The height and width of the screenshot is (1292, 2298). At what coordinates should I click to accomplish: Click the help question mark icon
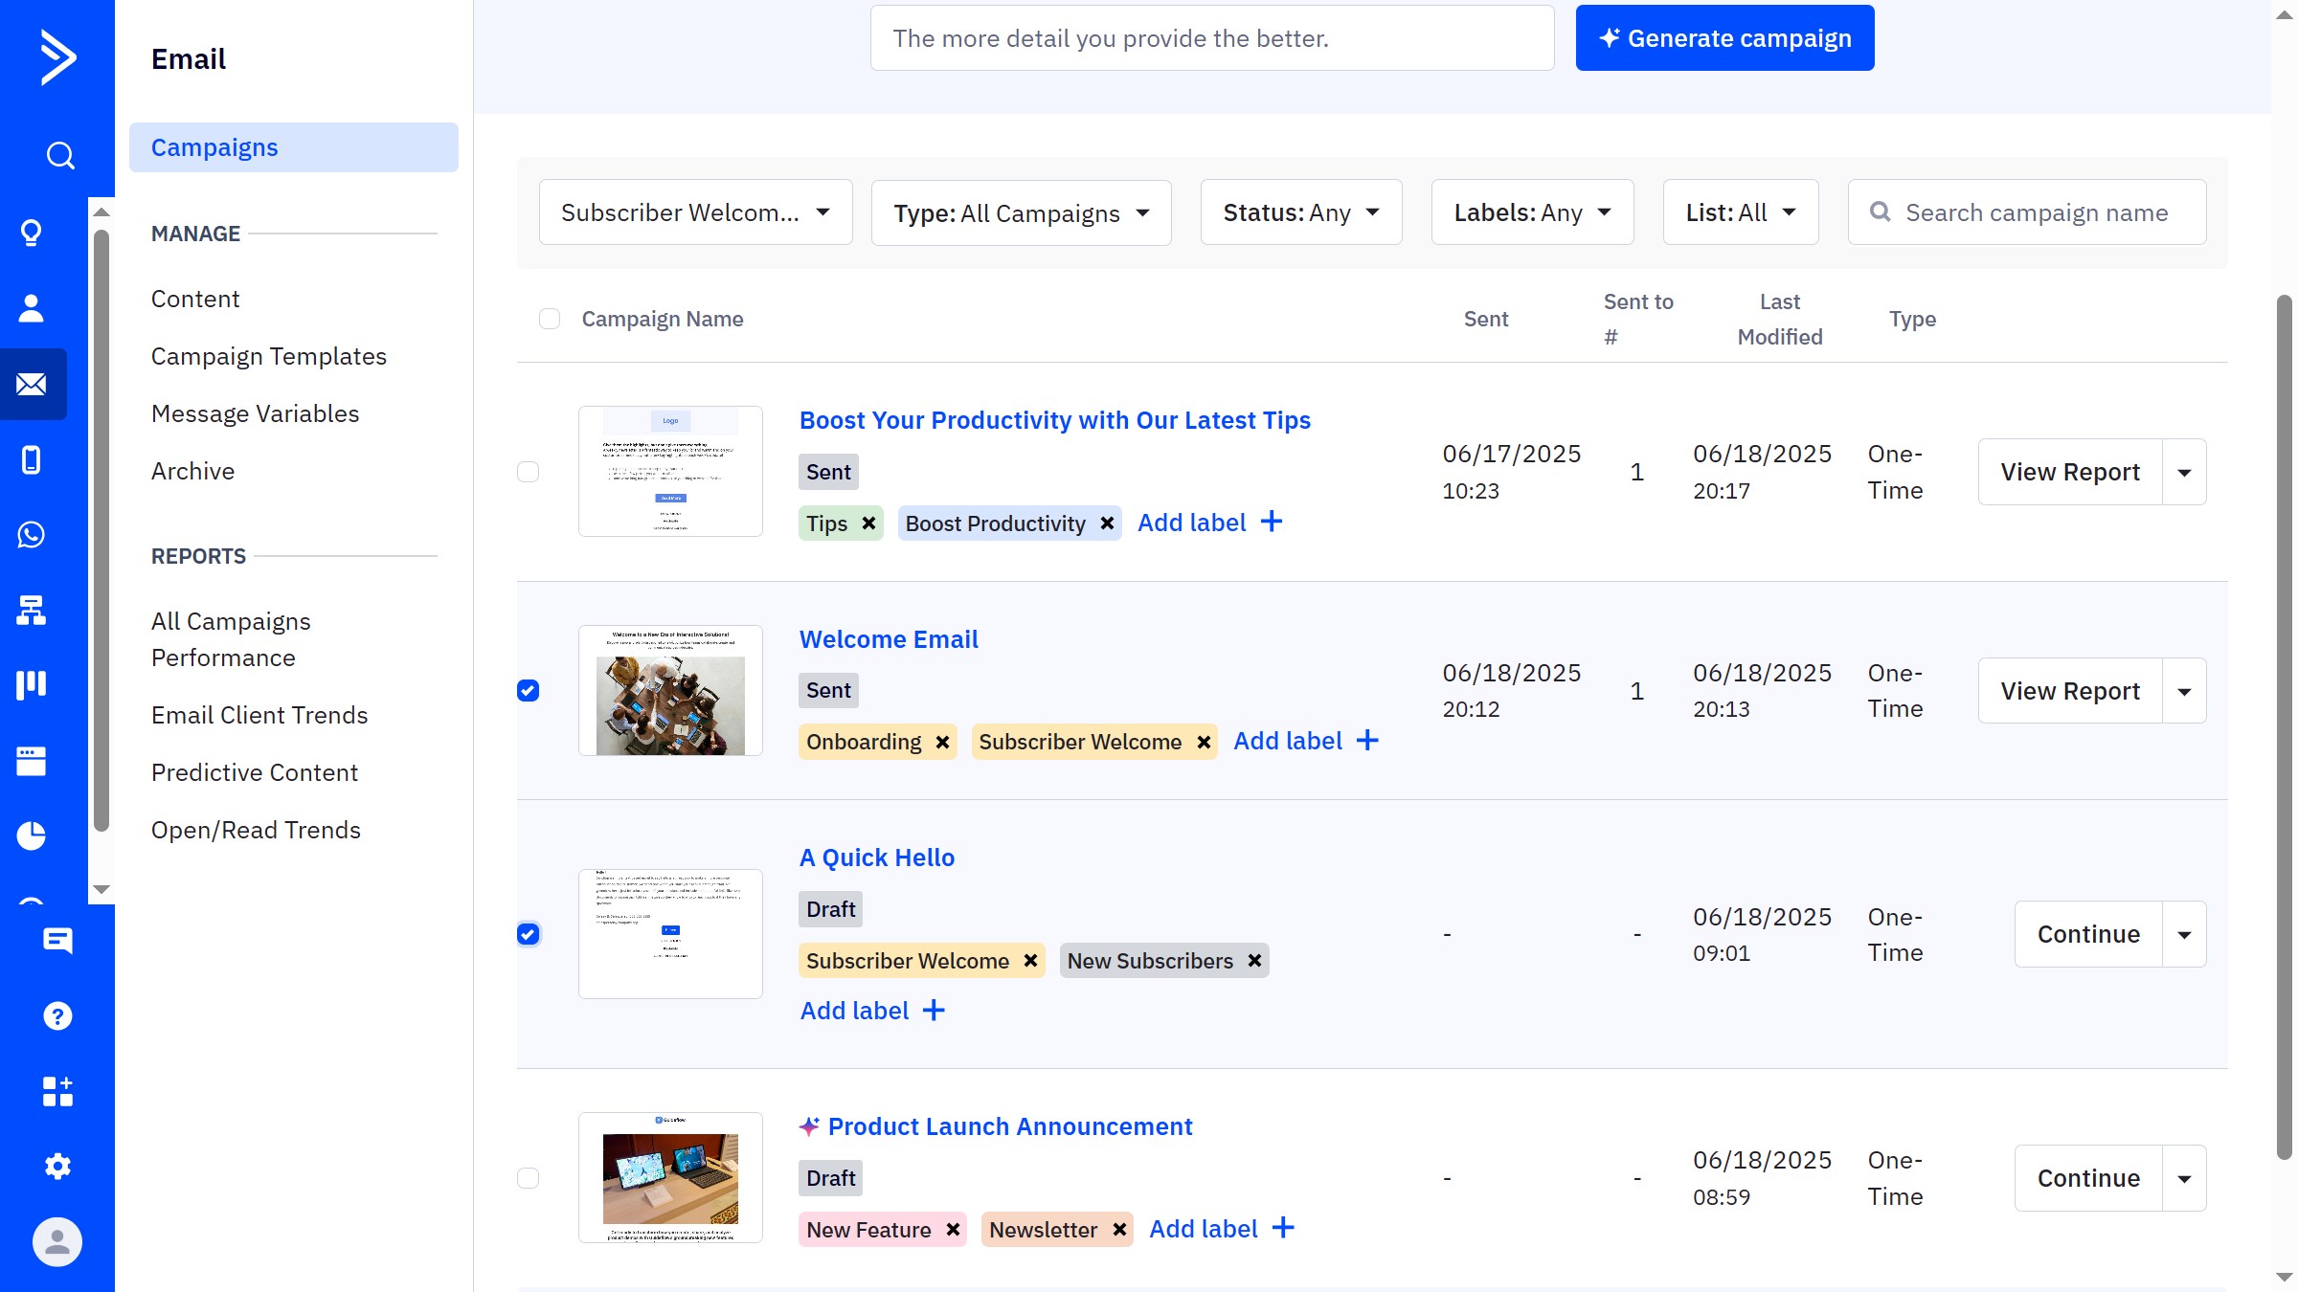tap(57, 1016)
